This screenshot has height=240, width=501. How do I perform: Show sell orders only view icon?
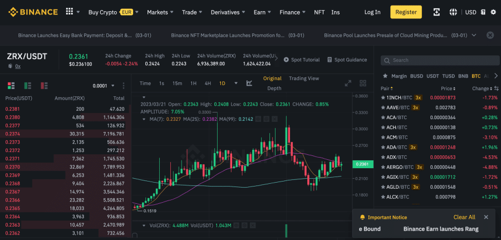coord(44,86)
